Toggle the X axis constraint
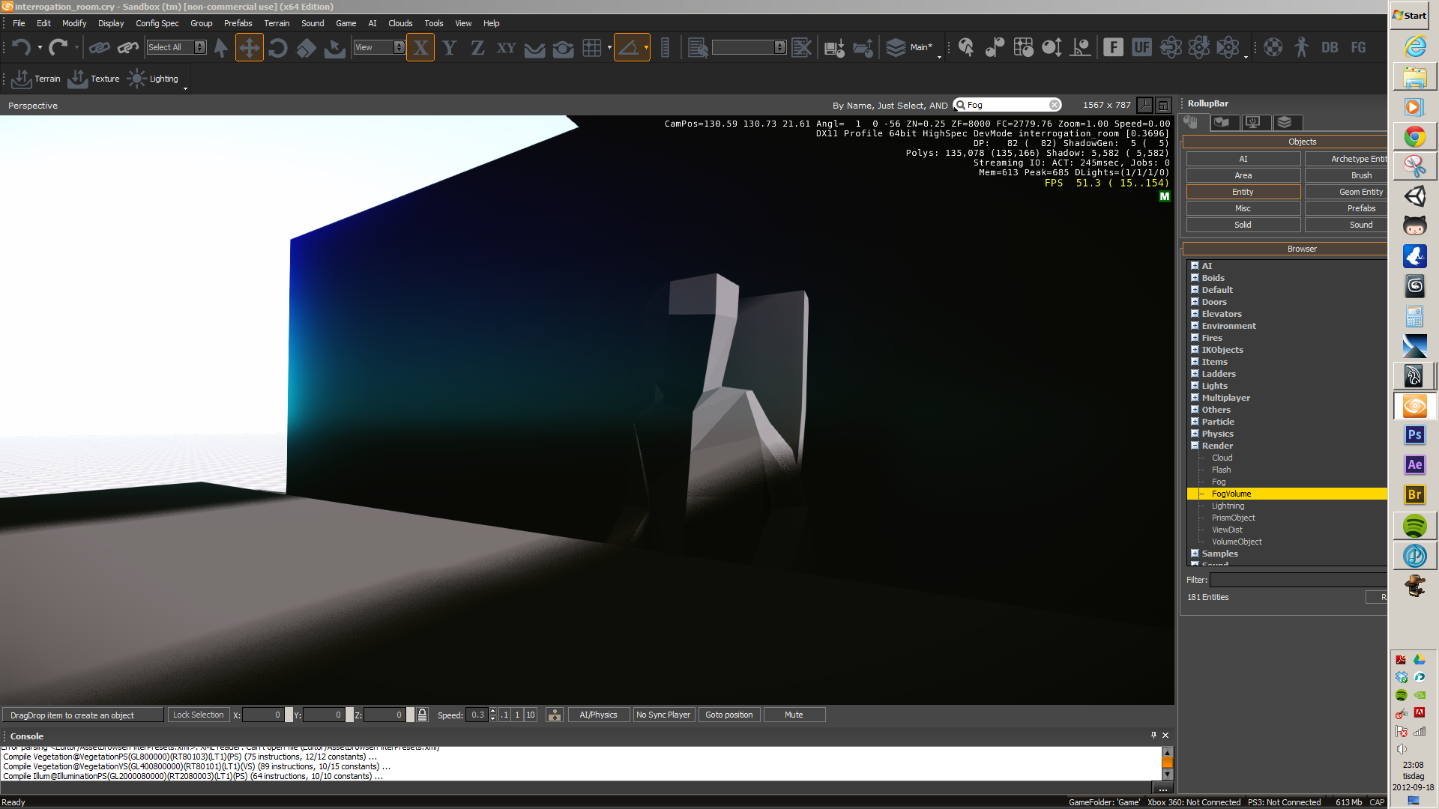 (420, 48)
